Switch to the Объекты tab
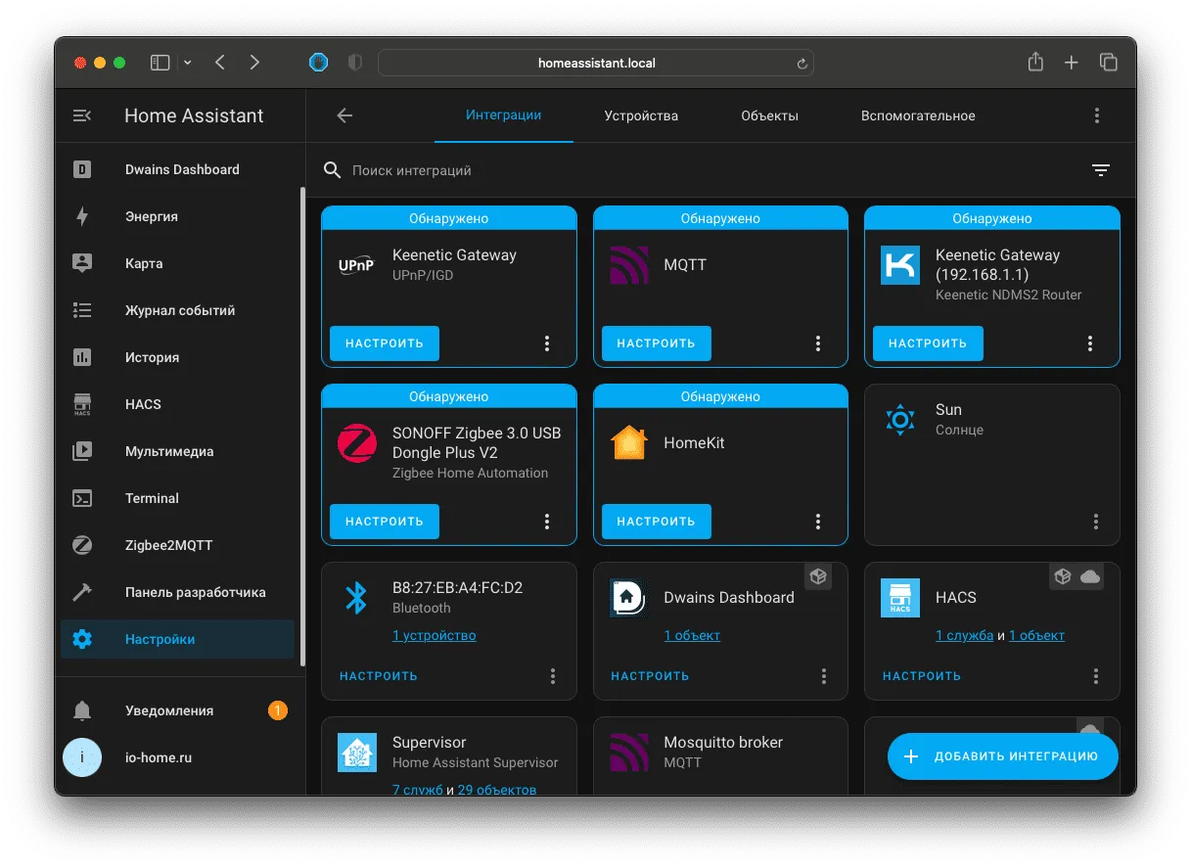The image size is (1191, 868). [769, 115]
